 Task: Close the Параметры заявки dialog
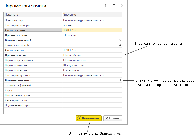(x=122, y=6)
